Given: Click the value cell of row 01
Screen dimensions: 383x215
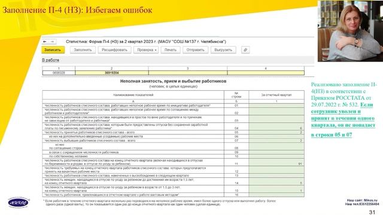Looking at the screenshot, I should click(276, 106).
